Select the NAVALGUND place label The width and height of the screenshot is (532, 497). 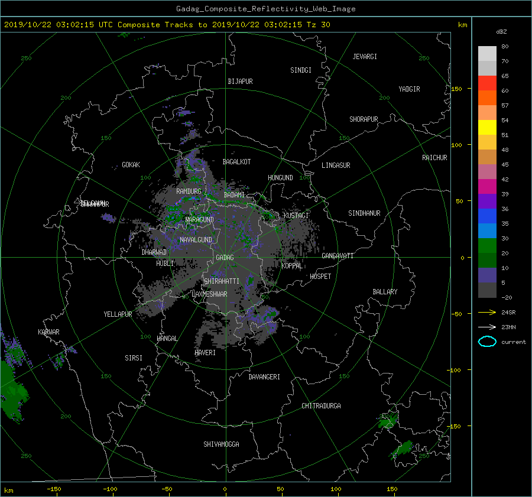coord(196,240)
